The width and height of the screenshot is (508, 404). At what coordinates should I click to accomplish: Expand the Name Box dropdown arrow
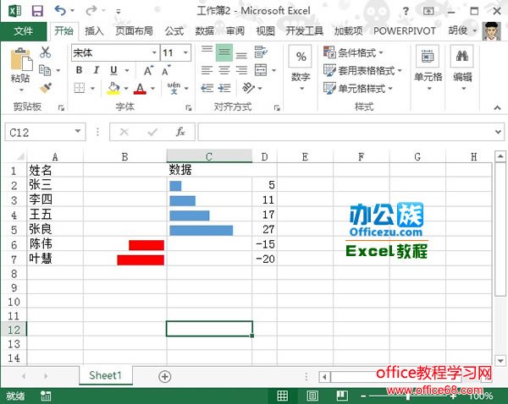coord(78,131)
